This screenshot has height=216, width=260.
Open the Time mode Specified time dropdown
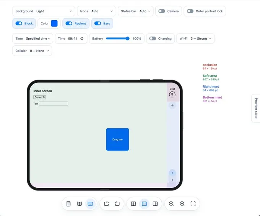coord(32,38)
